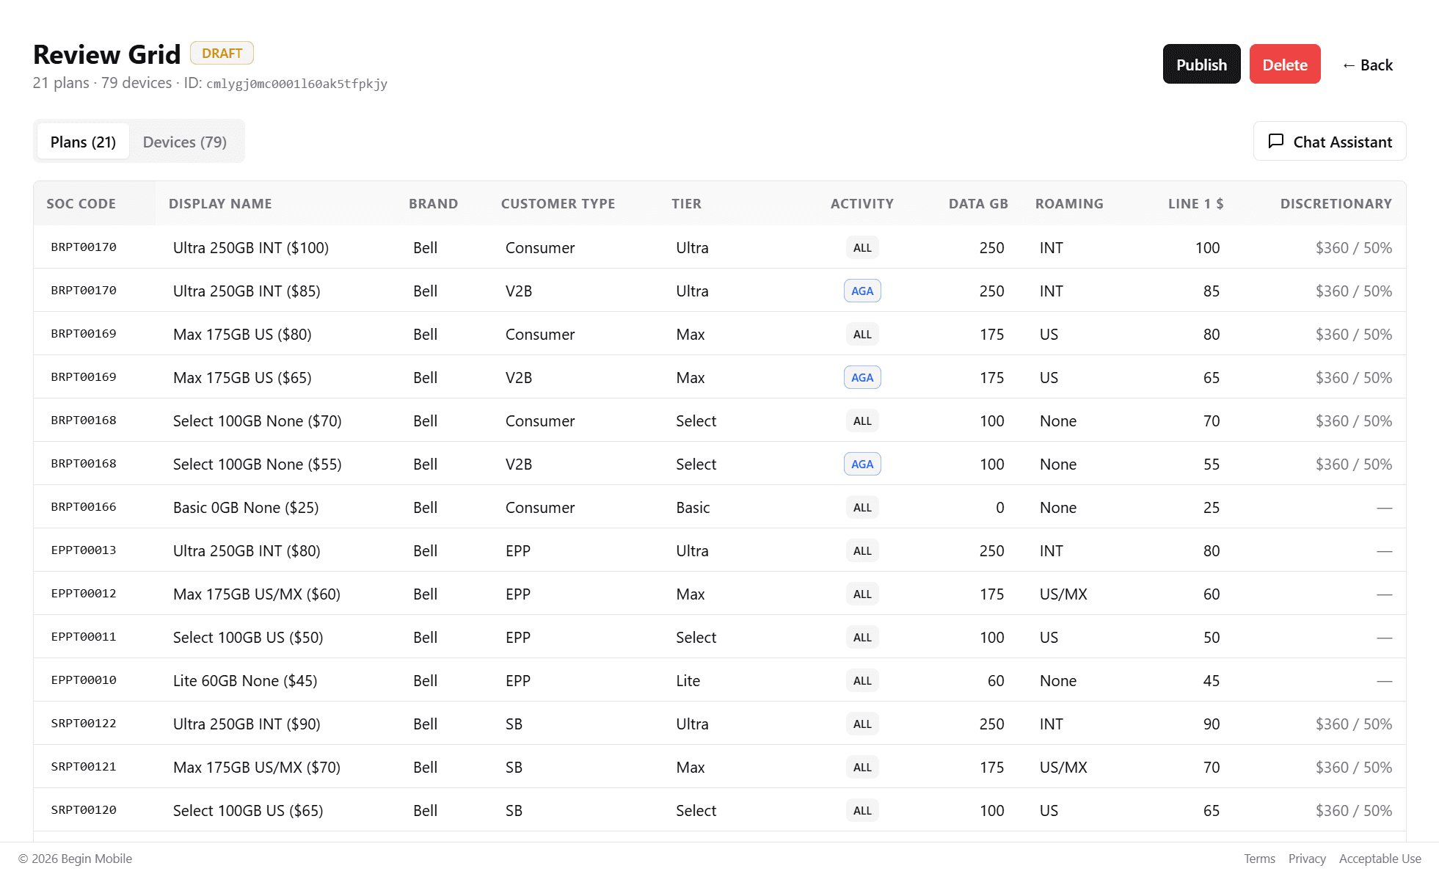Image resolution: width=1439 pixels, height=874 pixels.
Task: Click $360 / 50% value for SRPT00122
Action: (x=1353, y=724)
